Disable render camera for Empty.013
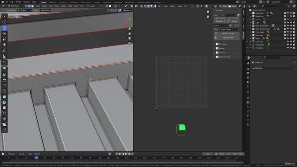This screenshot has height=167, width=297. point(294,45)
